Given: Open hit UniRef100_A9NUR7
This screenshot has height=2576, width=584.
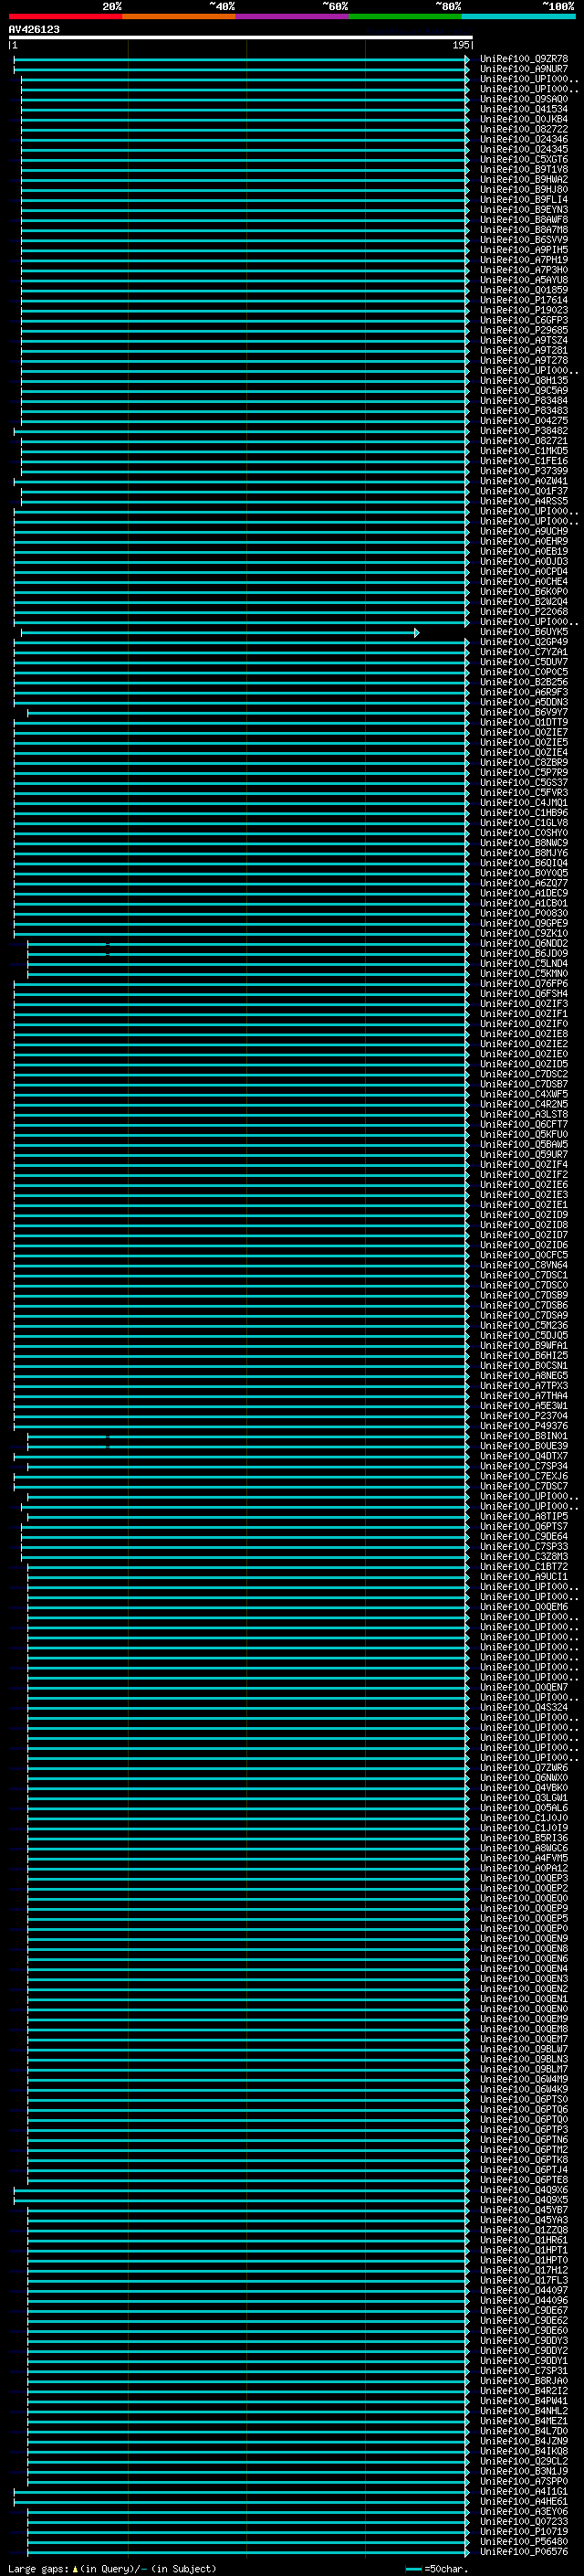Looking at the screenshot, I should 523,69.
